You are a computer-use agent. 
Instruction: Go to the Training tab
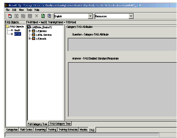point(52,129)
